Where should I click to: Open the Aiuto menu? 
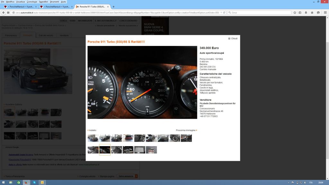63,2
